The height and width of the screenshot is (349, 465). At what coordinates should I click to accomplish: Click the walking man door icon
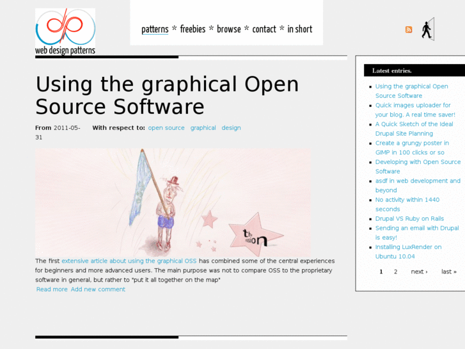pos(428,29)
